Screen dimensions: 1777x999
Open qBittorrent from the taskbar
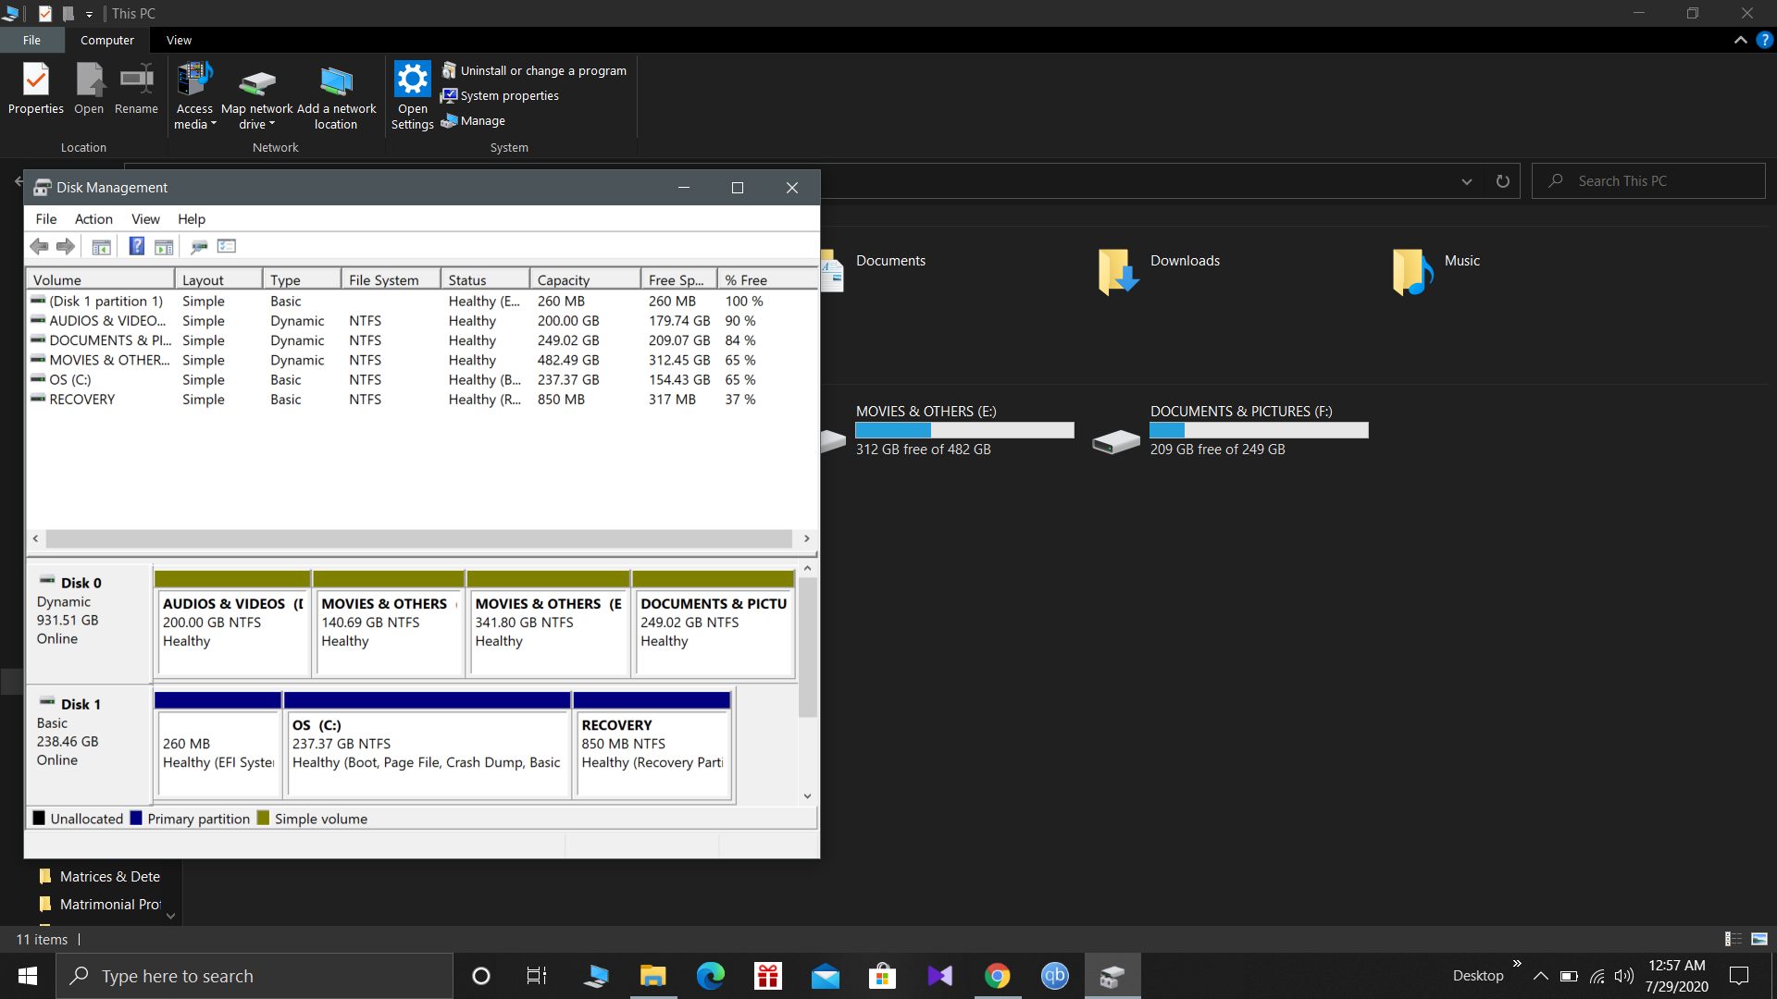[x=1054, y=976]
